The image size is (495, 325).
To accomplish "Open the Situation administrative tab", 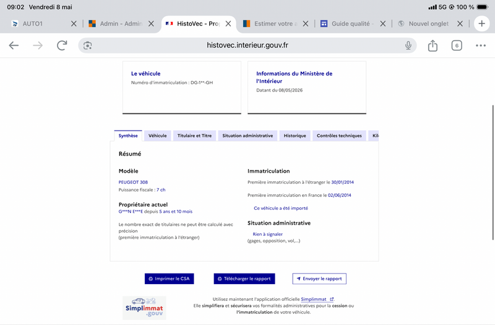I will coord(247,136).
